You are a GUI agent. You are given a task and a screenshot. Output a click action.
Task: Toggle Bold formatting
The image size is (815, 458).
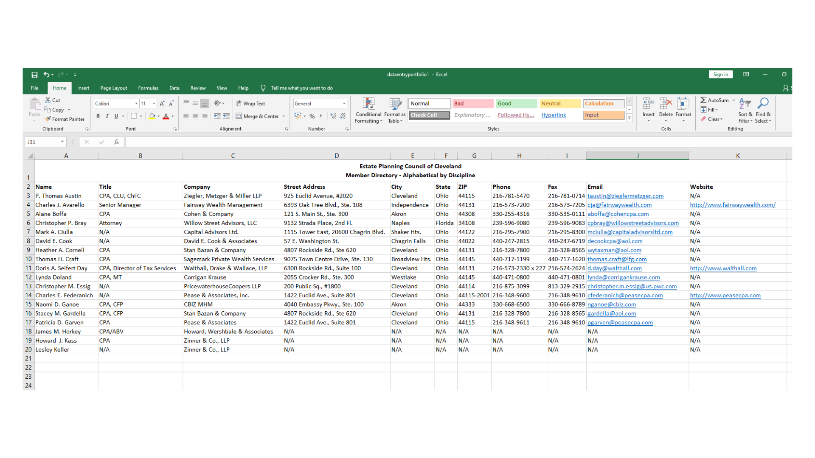(98, 116)
